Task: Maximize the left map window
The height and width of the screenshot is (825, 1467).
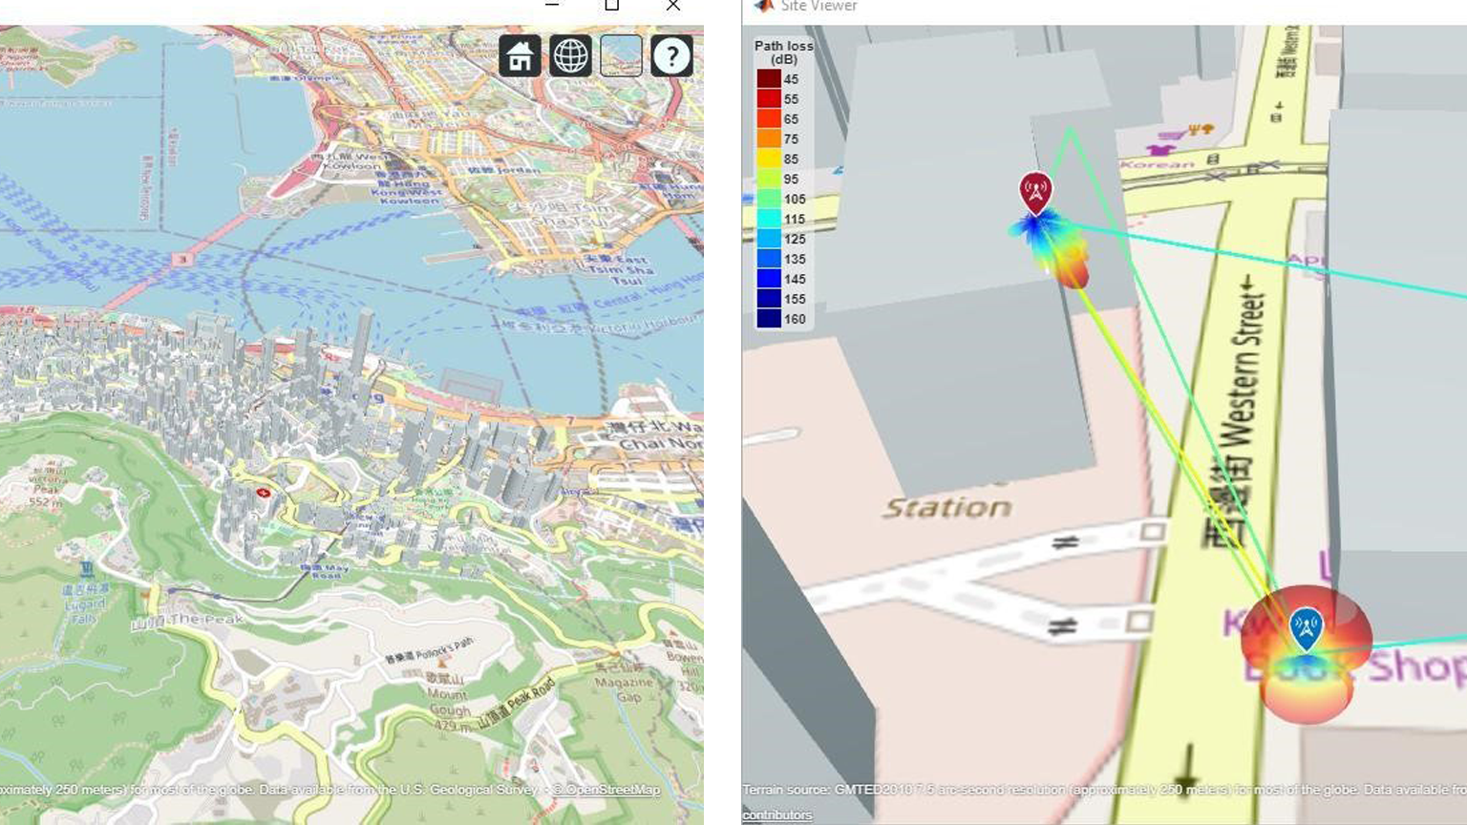Action: (612, 6)
